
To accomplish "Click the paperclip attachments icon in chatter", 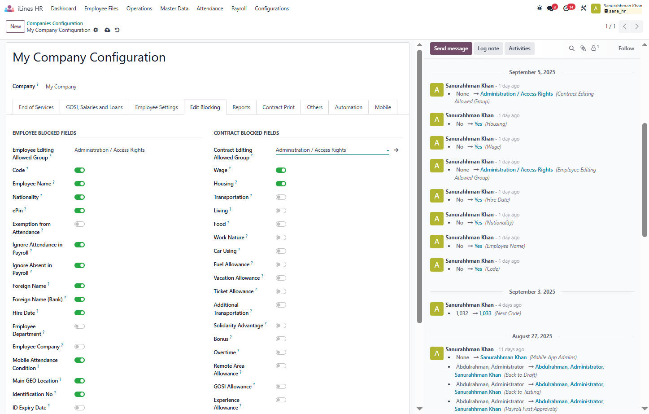I will 583,48.
